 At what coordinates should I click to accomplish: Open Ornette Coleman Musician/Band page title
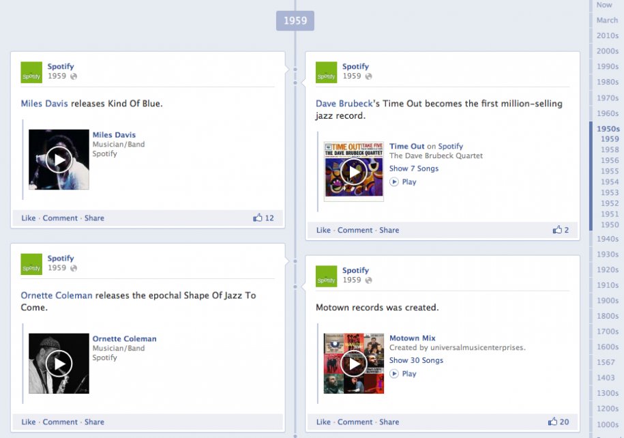click(125, 339)
